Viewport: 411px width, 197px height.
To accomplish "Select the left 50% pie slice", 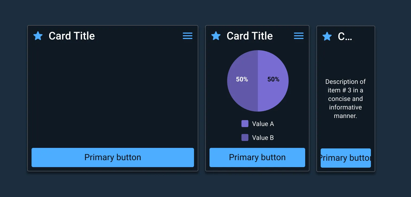I will [242, 79].
